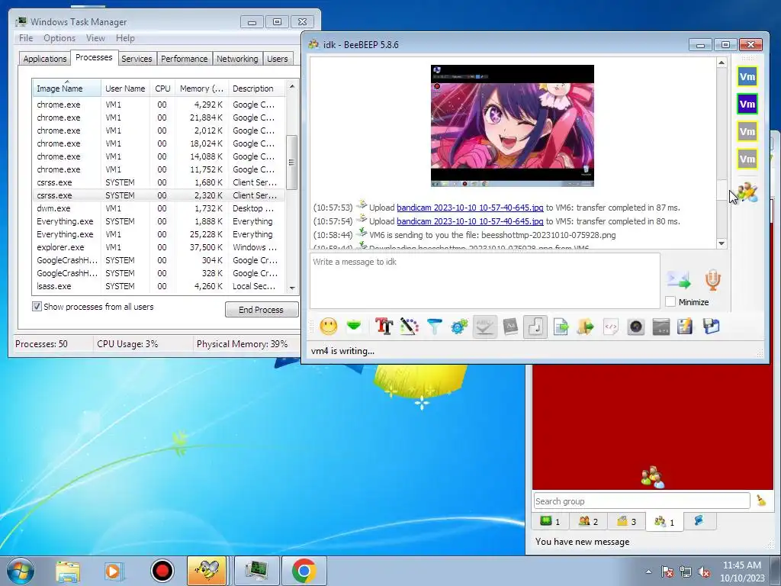Select the lsass.exe process row
This screenshot has width=781, height=586.
tap(159, 286)
